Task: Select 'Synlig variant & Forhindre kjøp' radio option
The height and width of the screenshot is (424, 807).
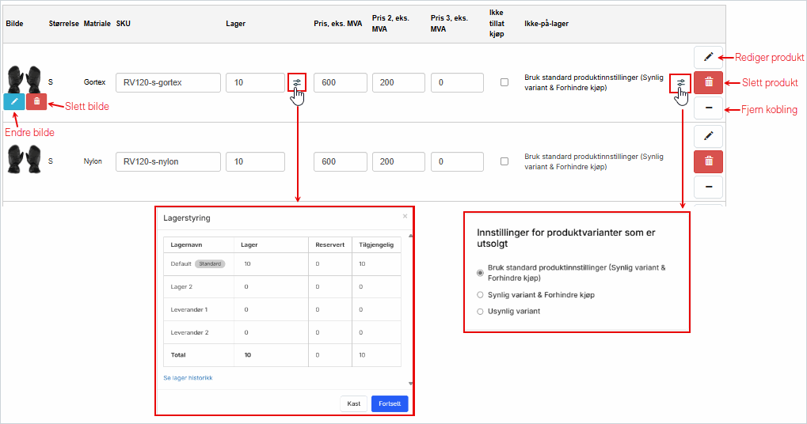Action: (480, 295)
